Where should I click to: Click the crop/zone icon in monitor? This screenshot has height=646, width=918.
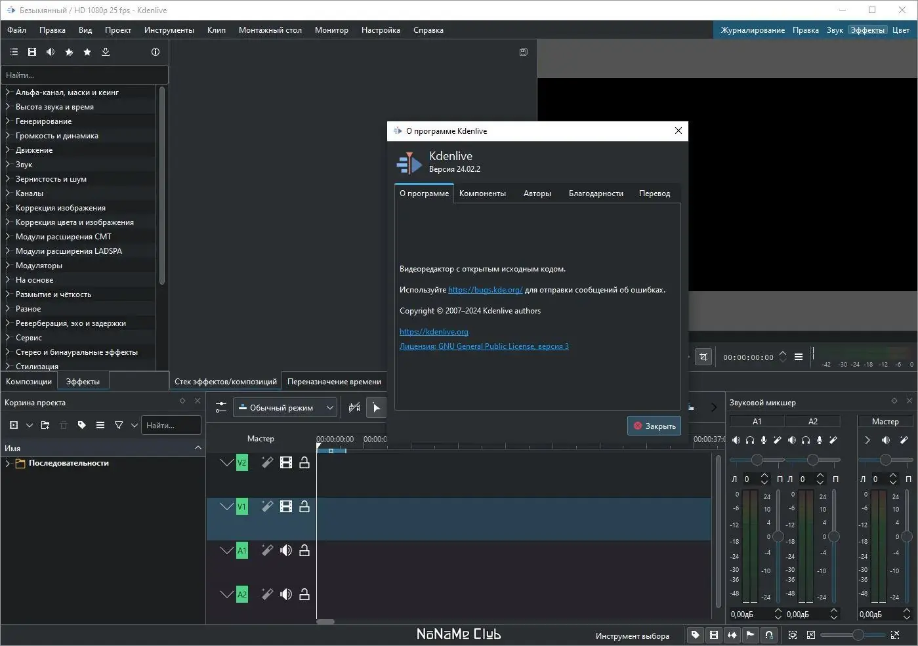pos(703,357)
